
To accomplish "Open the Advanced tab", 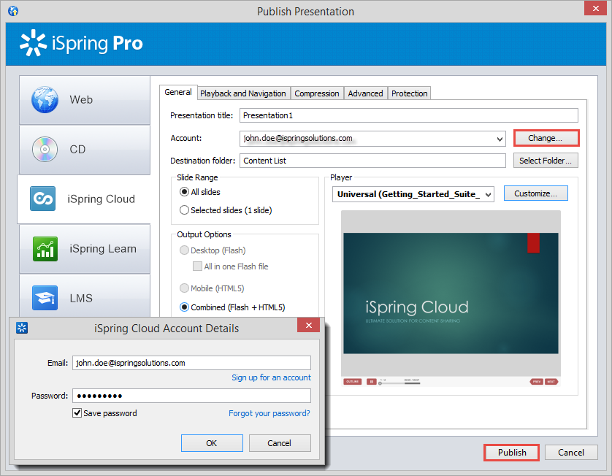I will [365, 93].
